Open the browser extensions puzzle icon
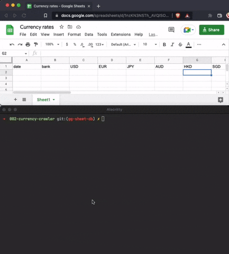The width and height of the screenshot is (229, 254). pos(210,15)
